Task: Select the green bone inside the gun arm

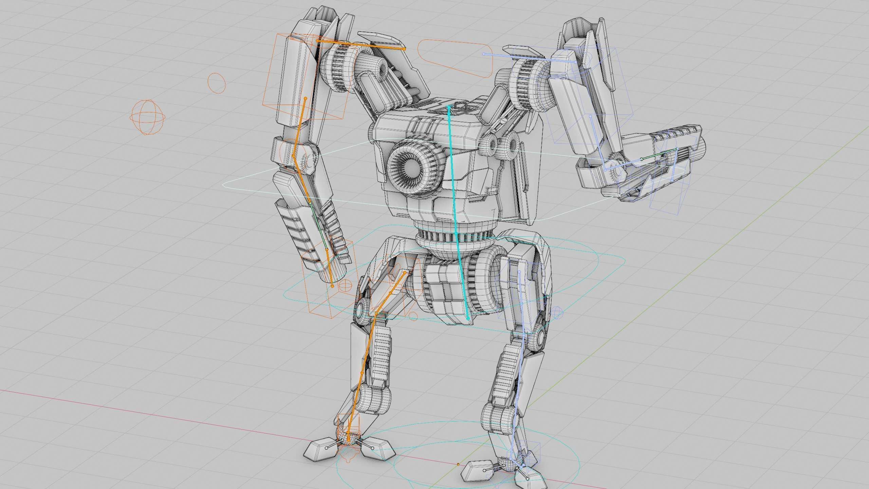Action: tap(659, 153)
